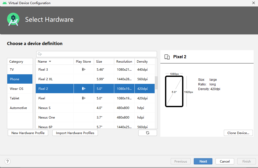Click the hdpi density of Nexus S
The image size is (258, 168).
point(145,108)
